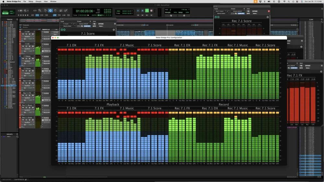Open factory default preset in 7.1 Score plugin
Image resolution: width=324 pixels, height=182 pixels.
84,24
